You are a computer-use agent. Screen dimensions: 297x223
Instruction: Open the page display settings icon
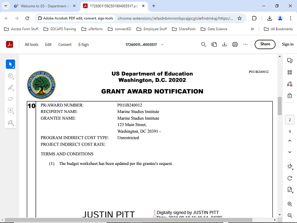(290, 190)
